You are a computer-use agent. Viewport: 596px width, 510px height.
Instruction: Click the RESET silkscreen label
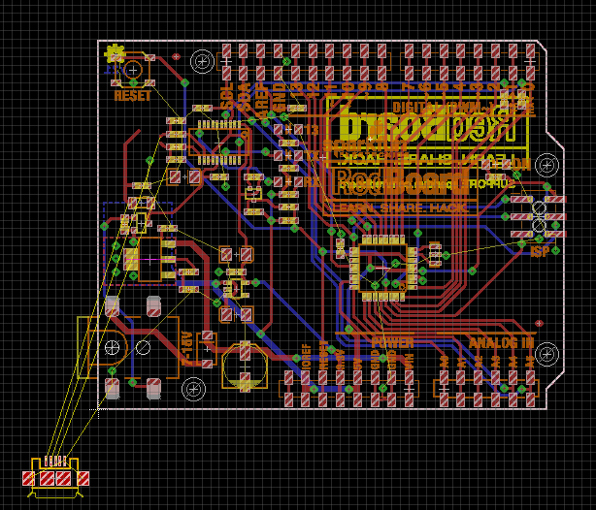coord(133,95)
